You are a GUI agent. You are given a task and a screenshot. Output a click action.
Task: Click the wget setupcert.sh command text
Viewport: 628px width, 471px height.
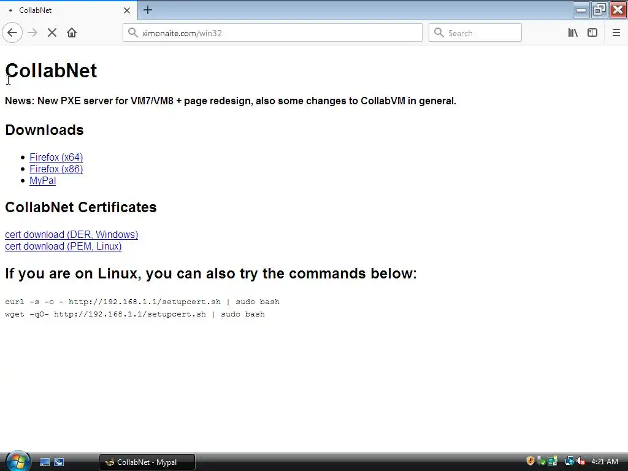(134, 315)
